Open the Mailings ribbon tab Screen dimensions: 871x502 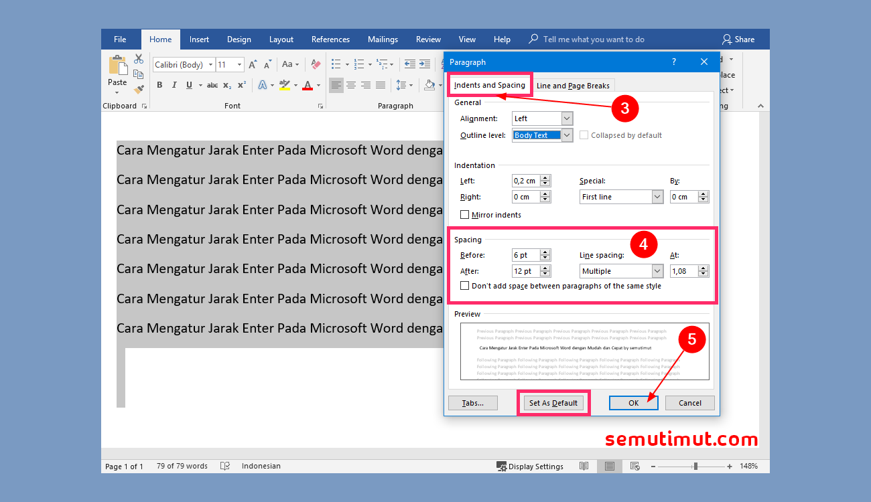[x=383, y=39]
